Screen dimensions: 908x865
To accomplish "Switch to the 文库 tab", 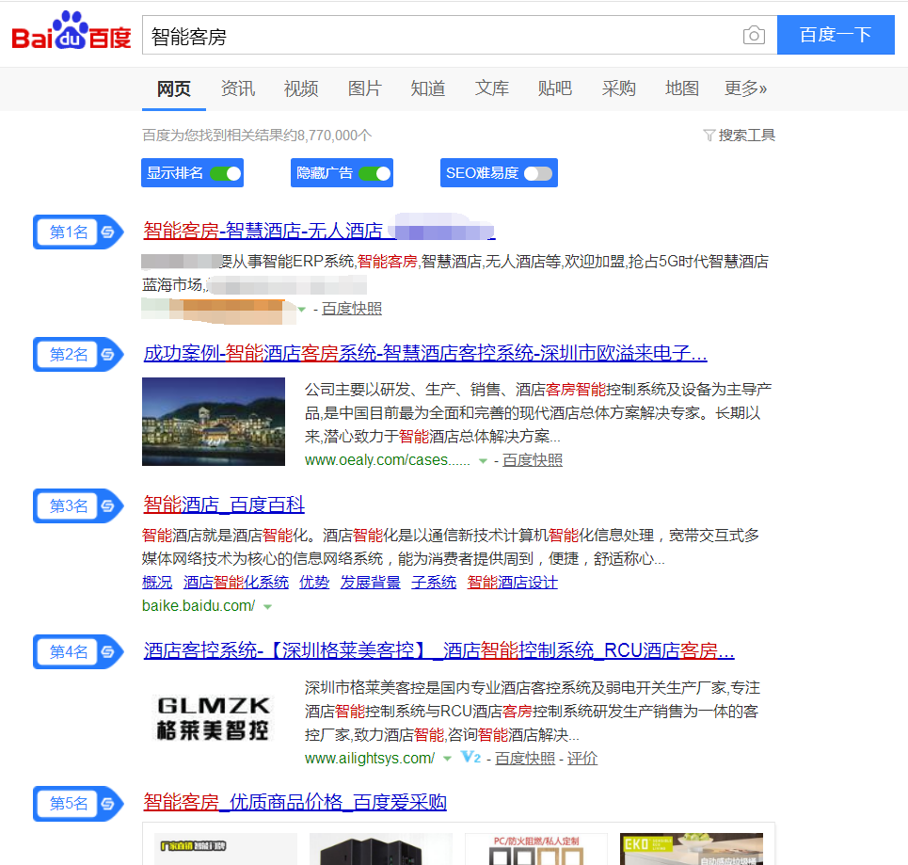I will pyautogui.click(x=492, y=88).
